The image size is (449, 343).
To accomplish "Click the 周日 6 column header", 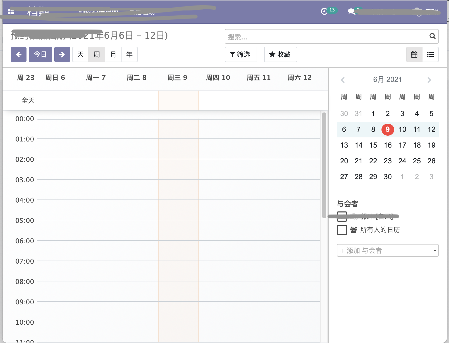I will [55, 78].
